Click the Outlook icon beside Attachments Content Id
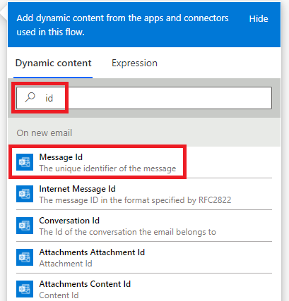This screenshot has width=289, height=301. tap(25, 289)
